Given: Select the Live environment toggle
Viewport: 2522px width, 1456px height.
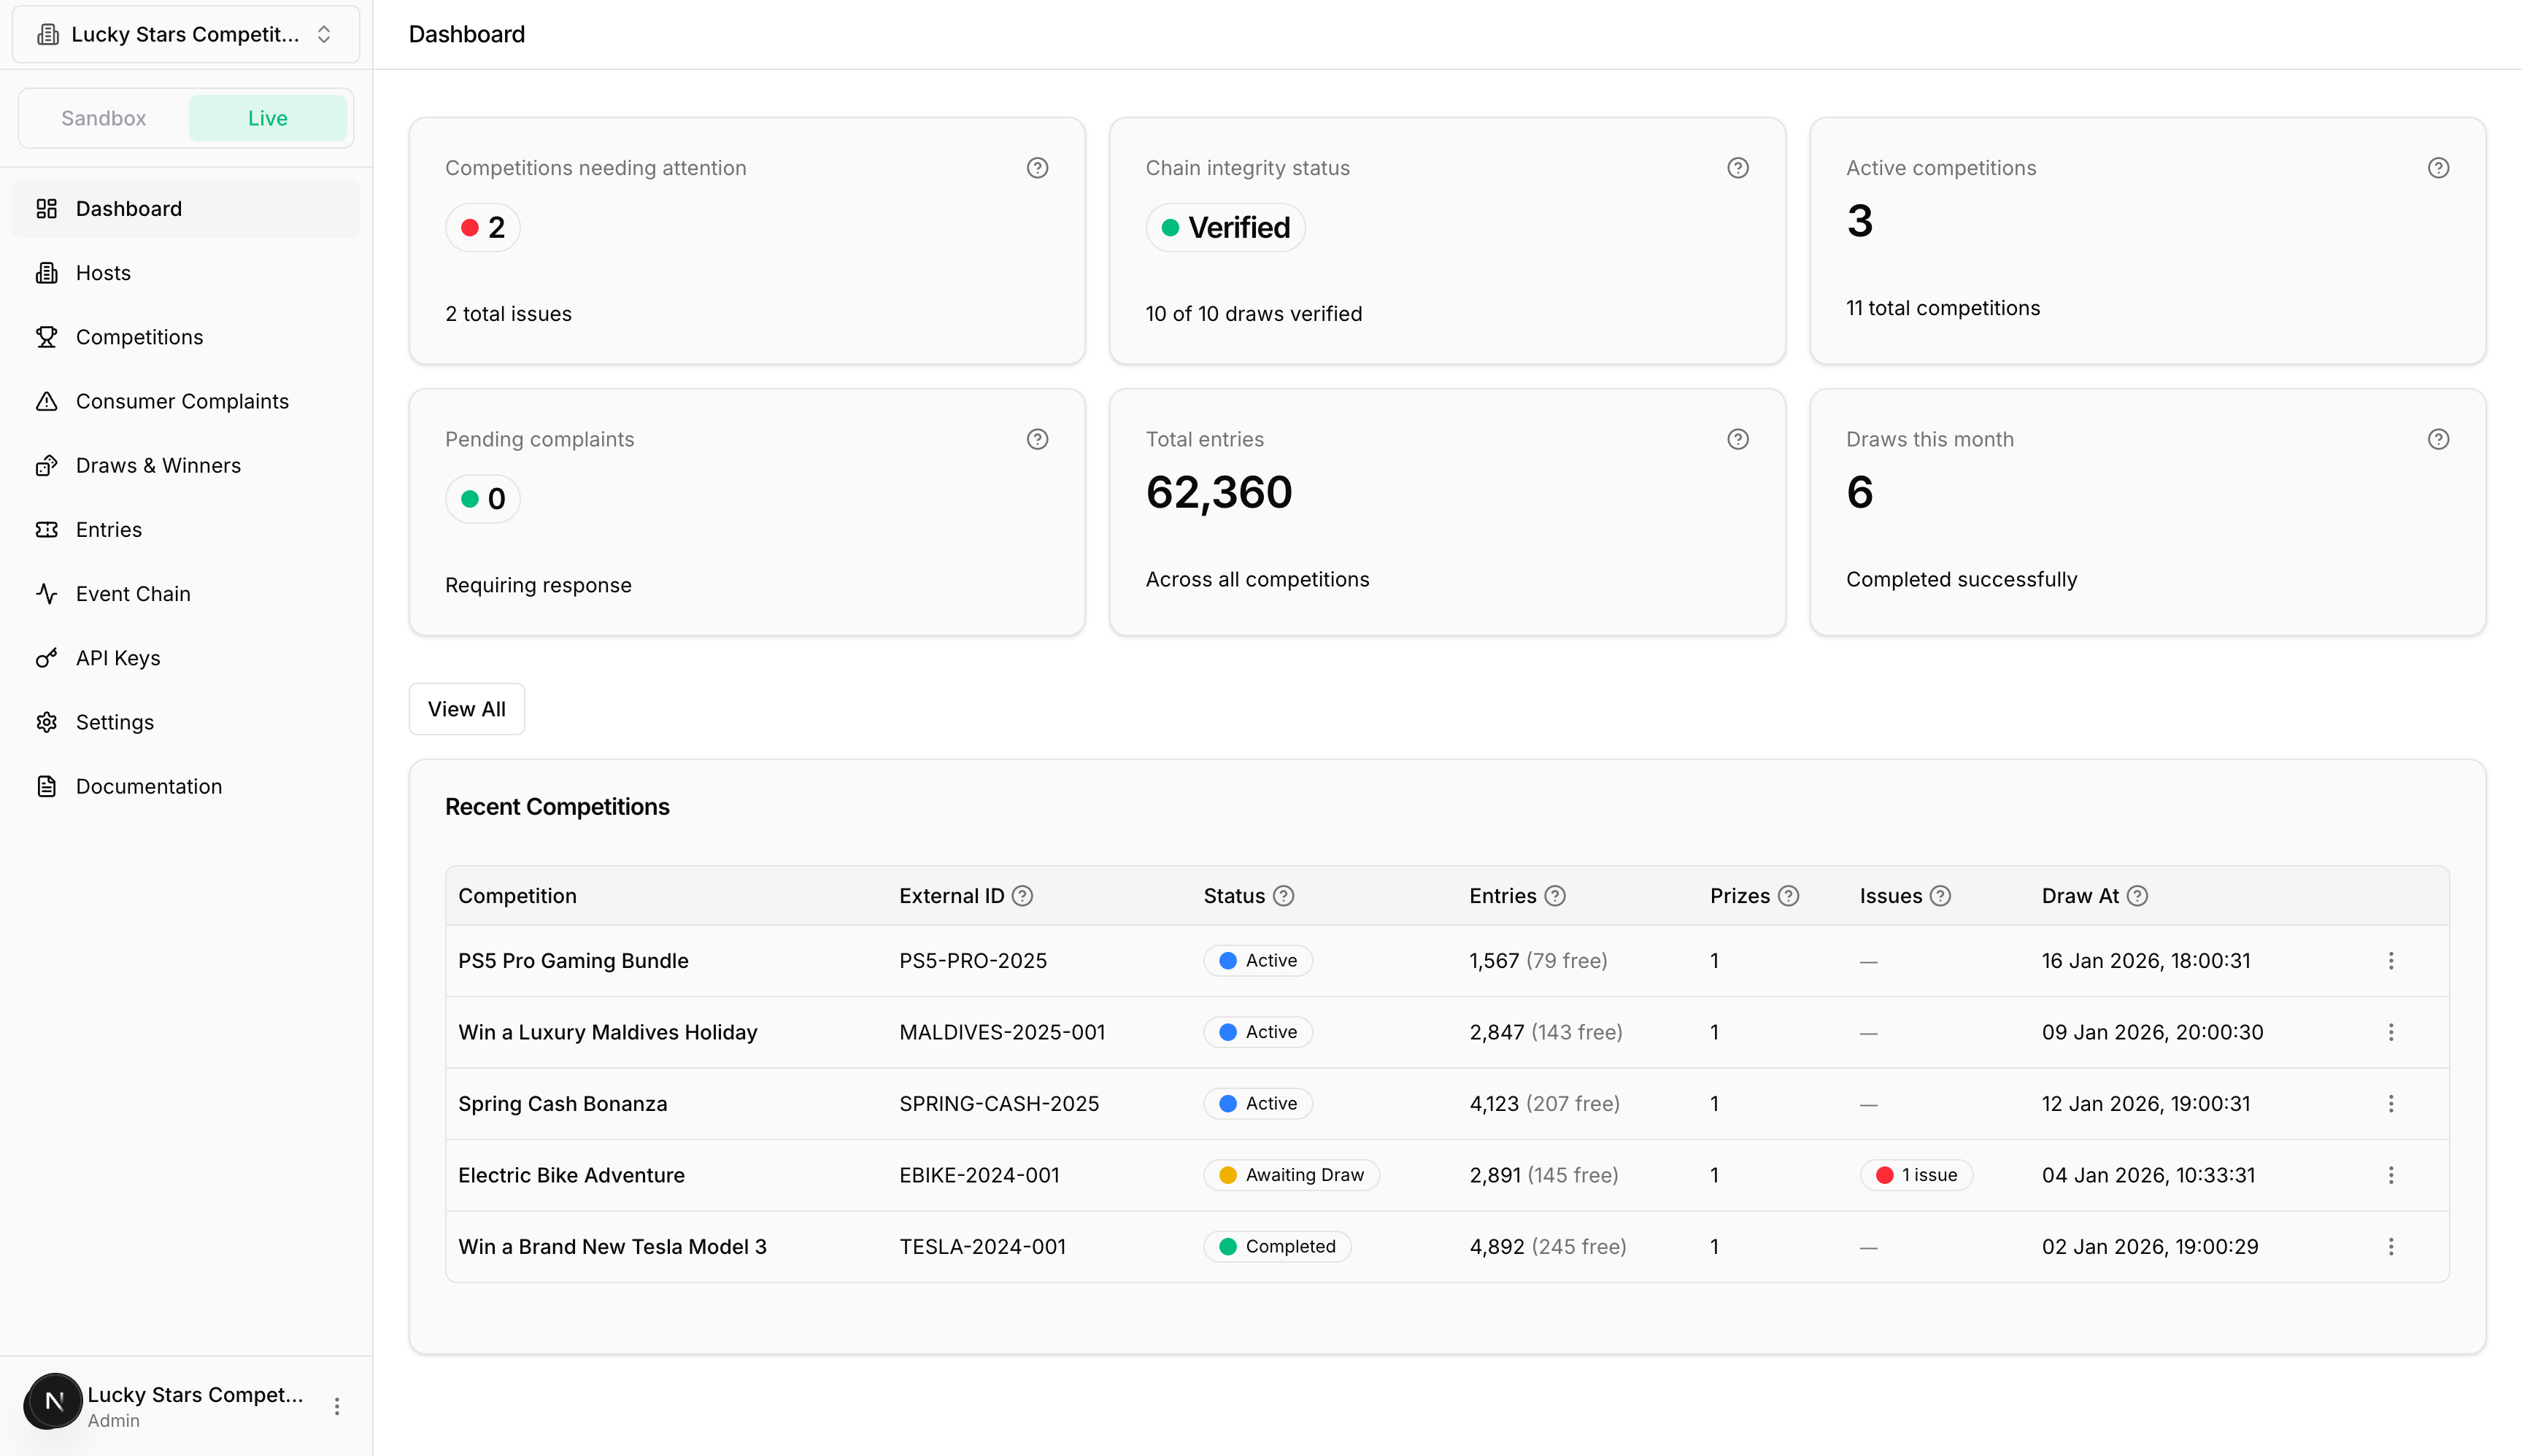Looking at the screenshot, I should [x=267, y=118].
